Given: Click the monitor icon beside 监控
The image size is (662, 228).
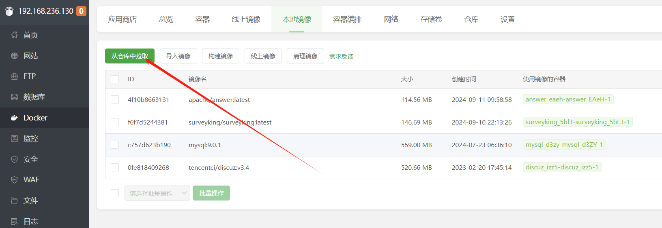Looking at the screenshot, I should tap(14, 139).
